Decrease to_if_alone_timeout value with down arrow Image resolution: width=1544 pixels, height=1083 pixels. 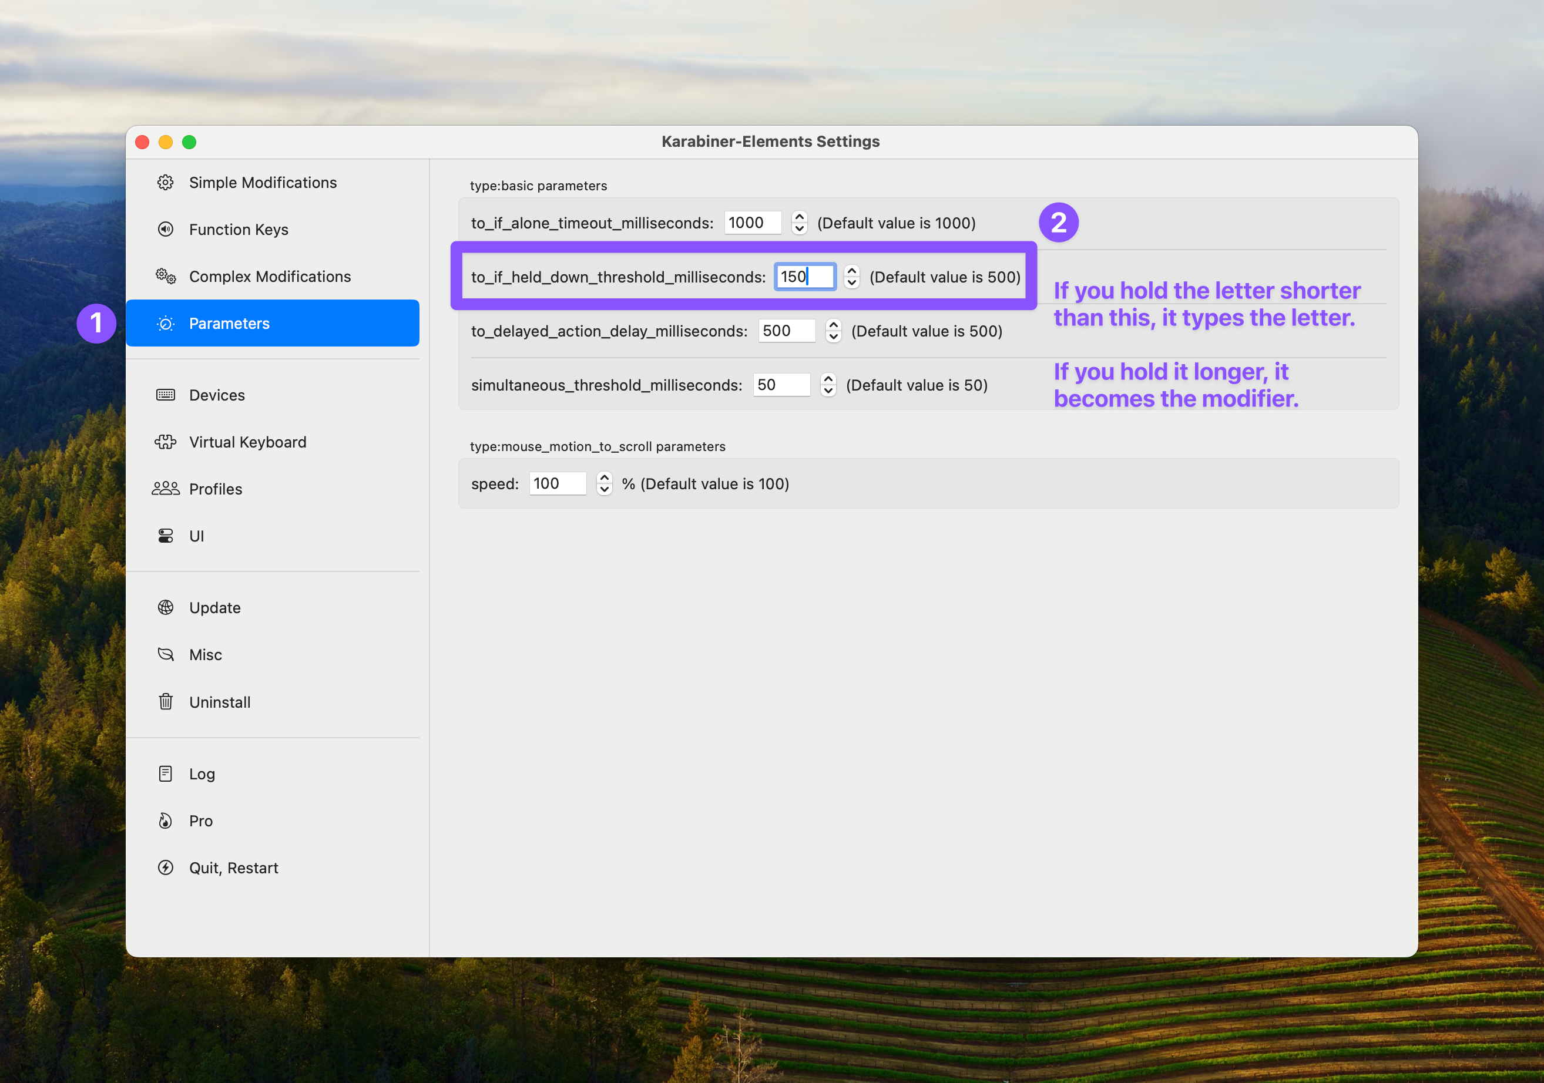point(799,228)
